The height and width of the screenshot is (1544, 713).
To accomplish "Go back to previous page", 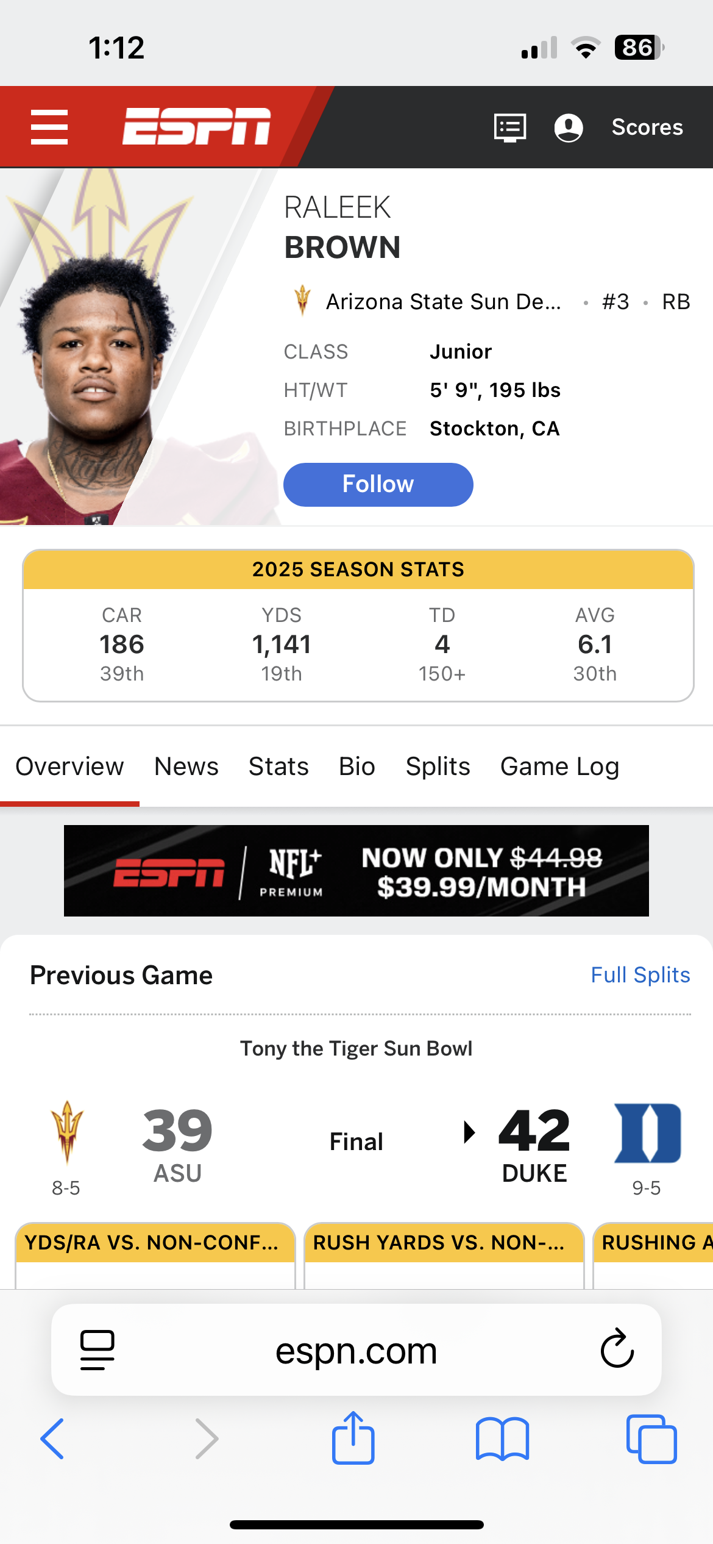I will [x=52, y=1439].
